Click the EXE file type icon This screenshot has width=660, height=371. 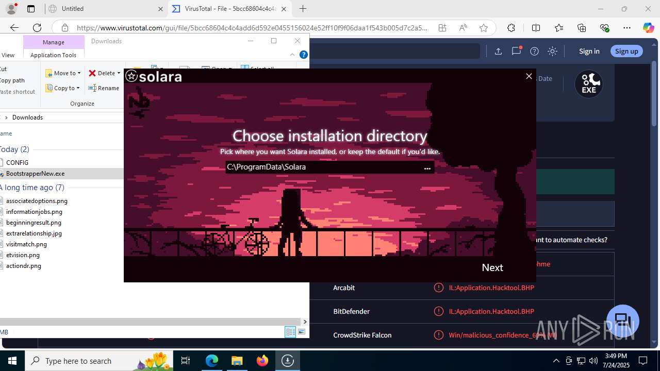point(589,84)
